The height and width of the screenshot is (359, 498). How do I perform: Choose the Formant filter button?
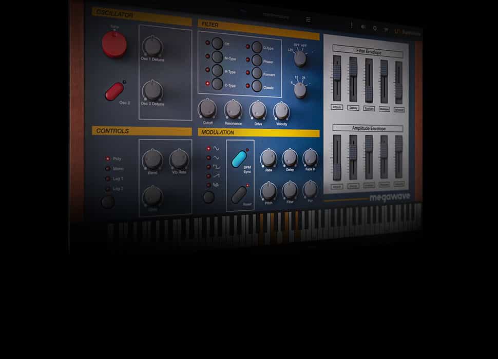click(x=257, y=73)
